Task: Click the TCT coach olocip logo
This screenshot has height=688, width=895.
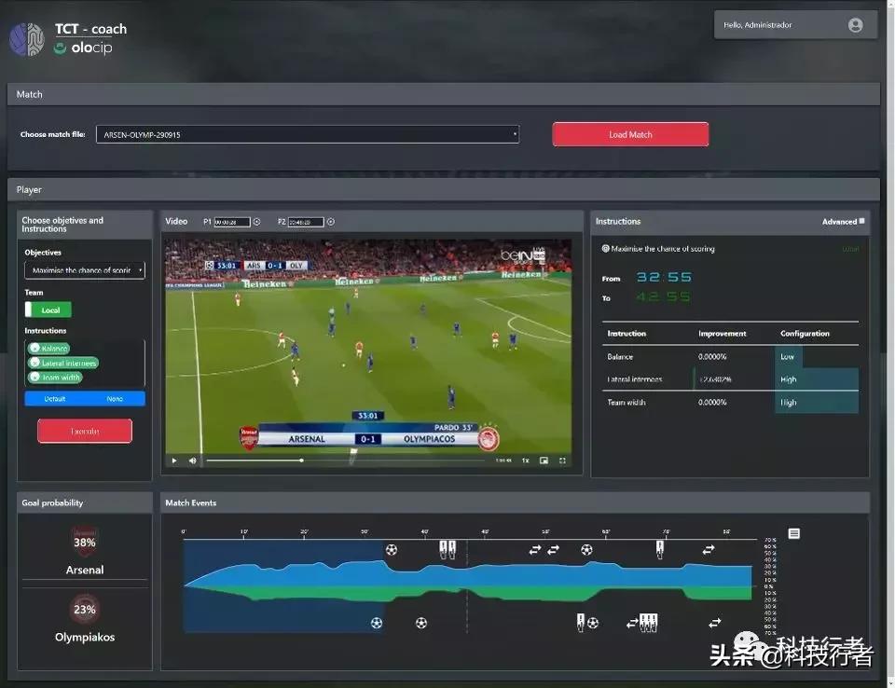Action: [68, 38]
